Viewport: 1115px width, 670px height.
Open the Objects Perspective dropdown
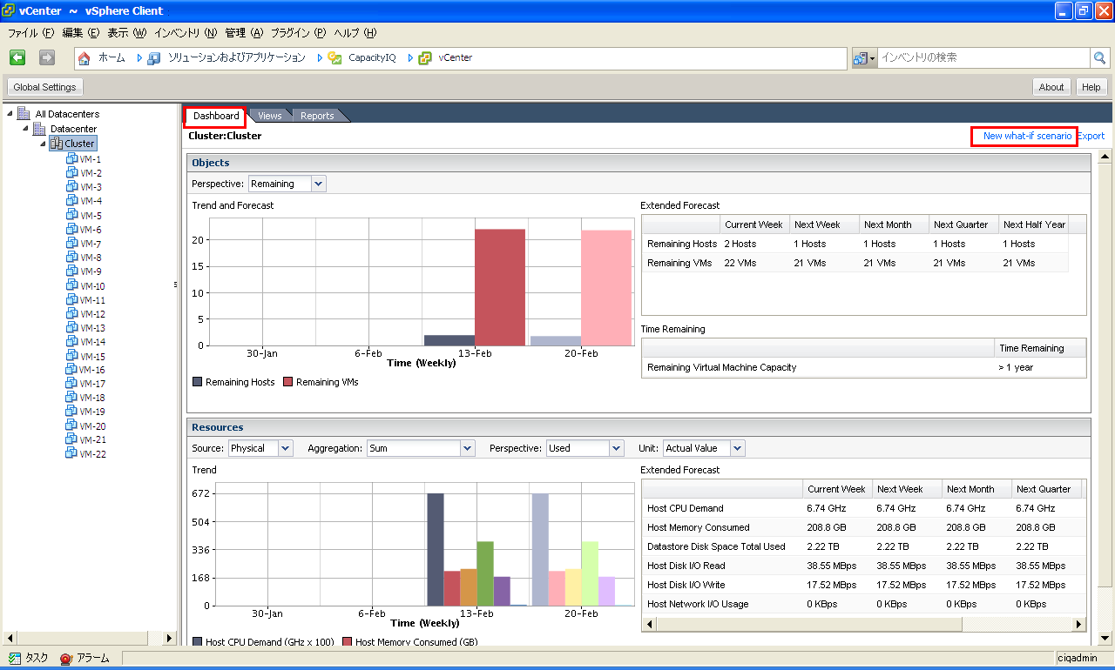click(318, 184)
